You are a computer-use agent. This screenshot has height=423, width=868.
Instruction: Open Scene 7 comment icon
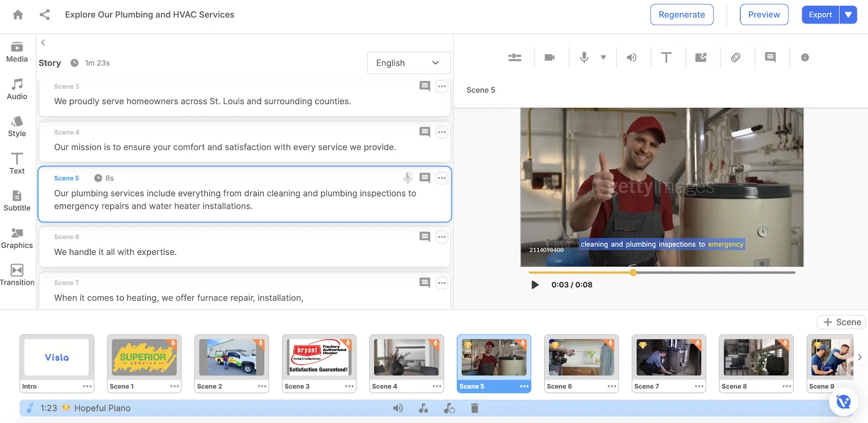pyautogui.click(x=425, y=283)
